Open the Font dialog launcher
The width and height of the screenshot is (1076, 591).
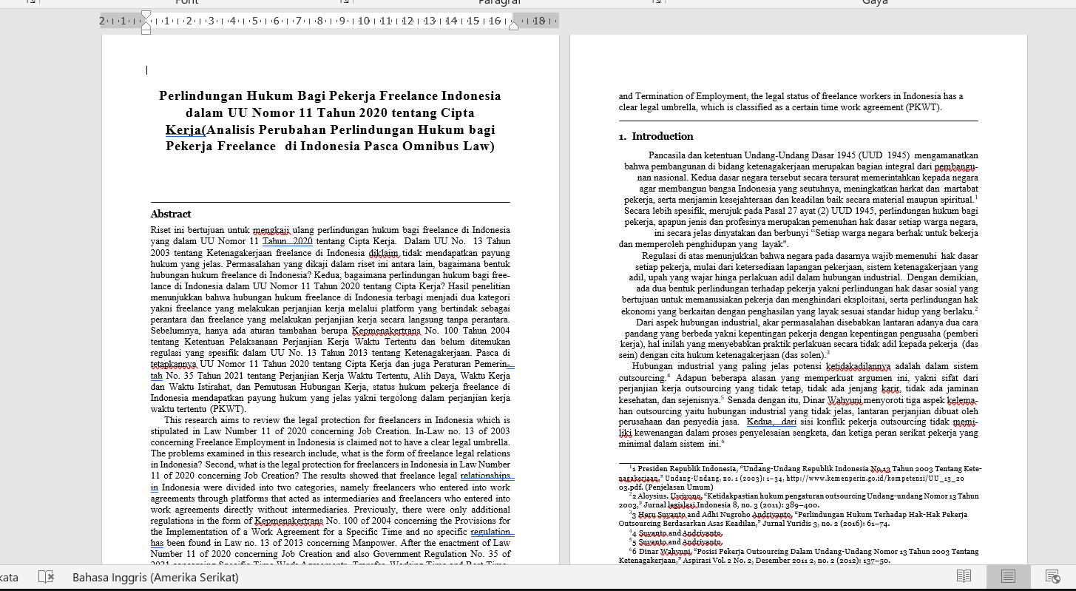(x=345, y=2)
